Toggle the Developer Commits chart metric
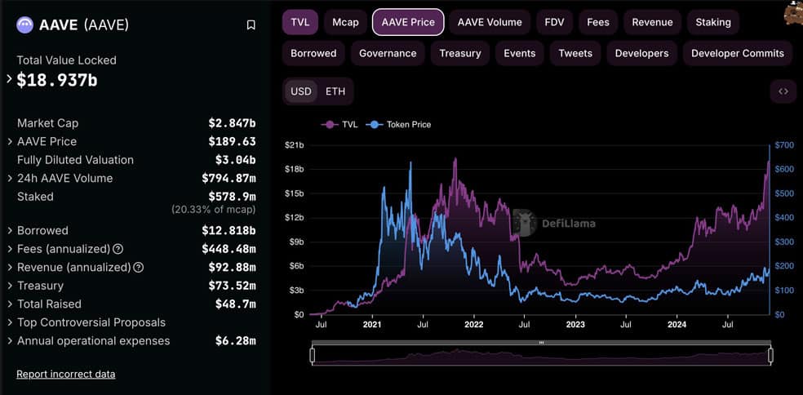Viewport: 803px width, 395px height. click(738, 53)
